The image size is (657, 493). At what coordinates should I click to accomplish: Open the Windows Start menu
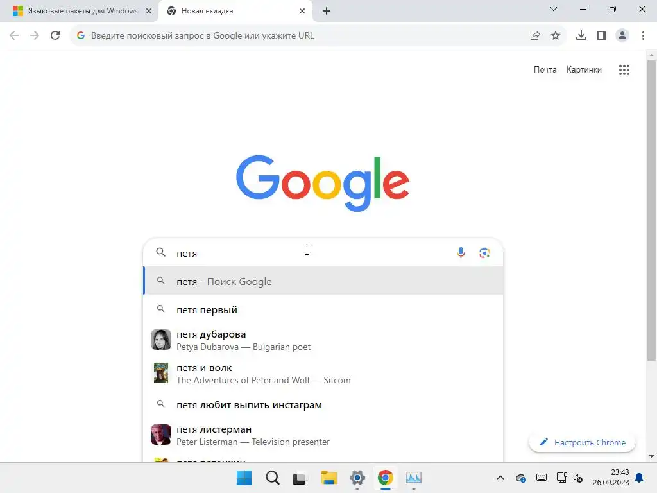244,478
